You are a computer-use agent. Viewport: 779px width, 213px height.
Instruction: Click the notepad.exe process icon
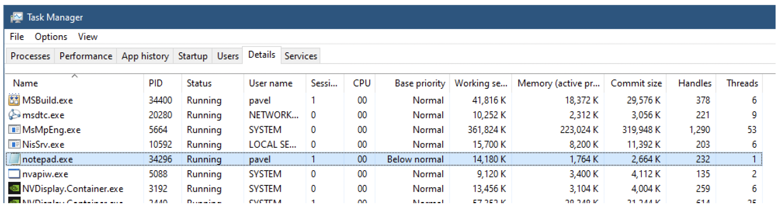14,159
